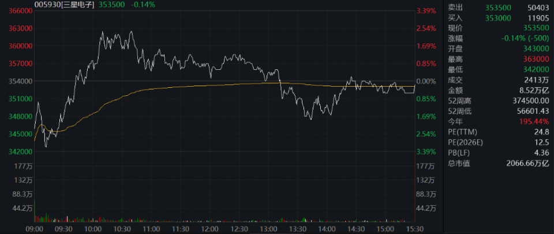Viewport: 554px width, 234px height.
Task: Click the PB(LF) value 4.36
Action: click(x=542, y=153)
